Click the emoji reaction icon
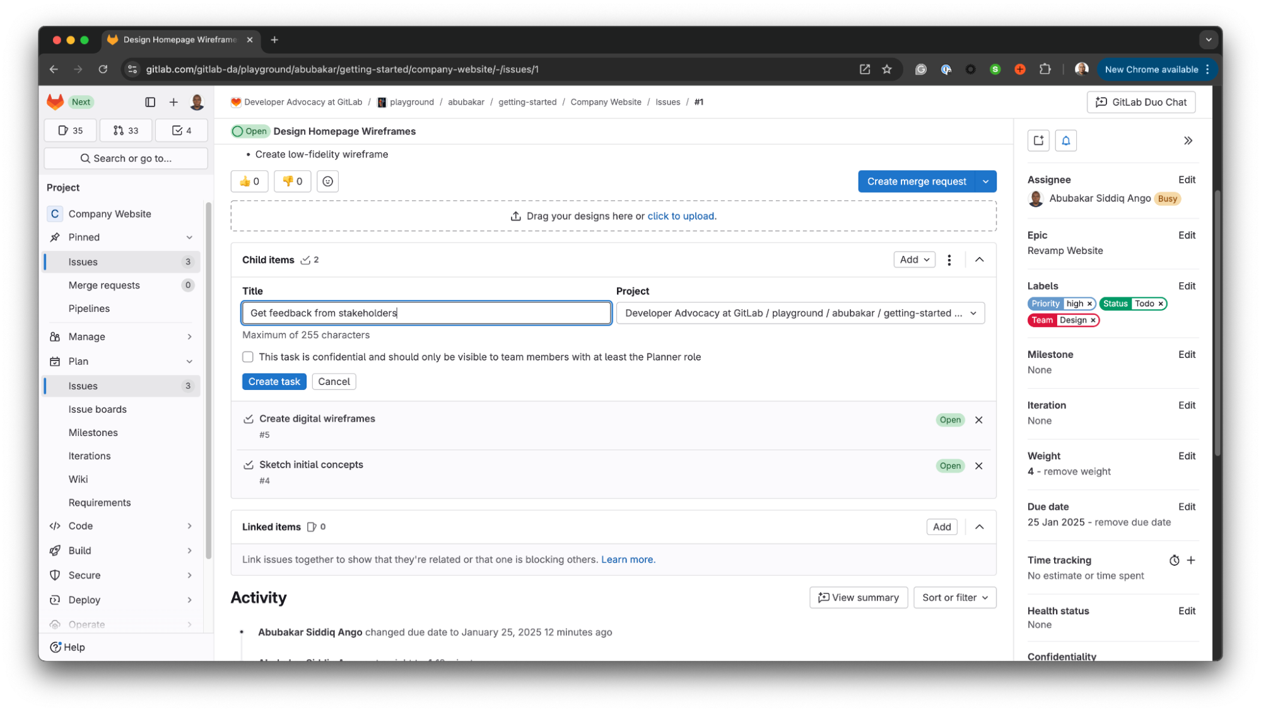 pos(327,181)
